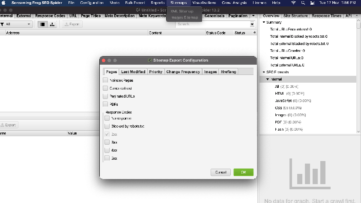Open the Images tab in dialog

210,72
